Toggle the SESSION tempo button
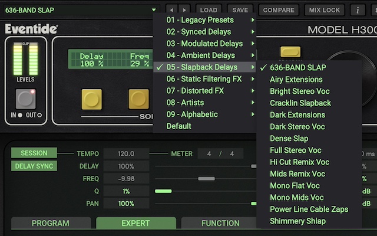Screen dimensions: 377x236 point(34,153)
